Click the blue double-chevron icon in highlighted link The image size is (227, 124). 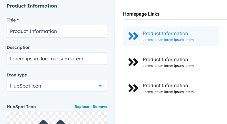point(133,36)
